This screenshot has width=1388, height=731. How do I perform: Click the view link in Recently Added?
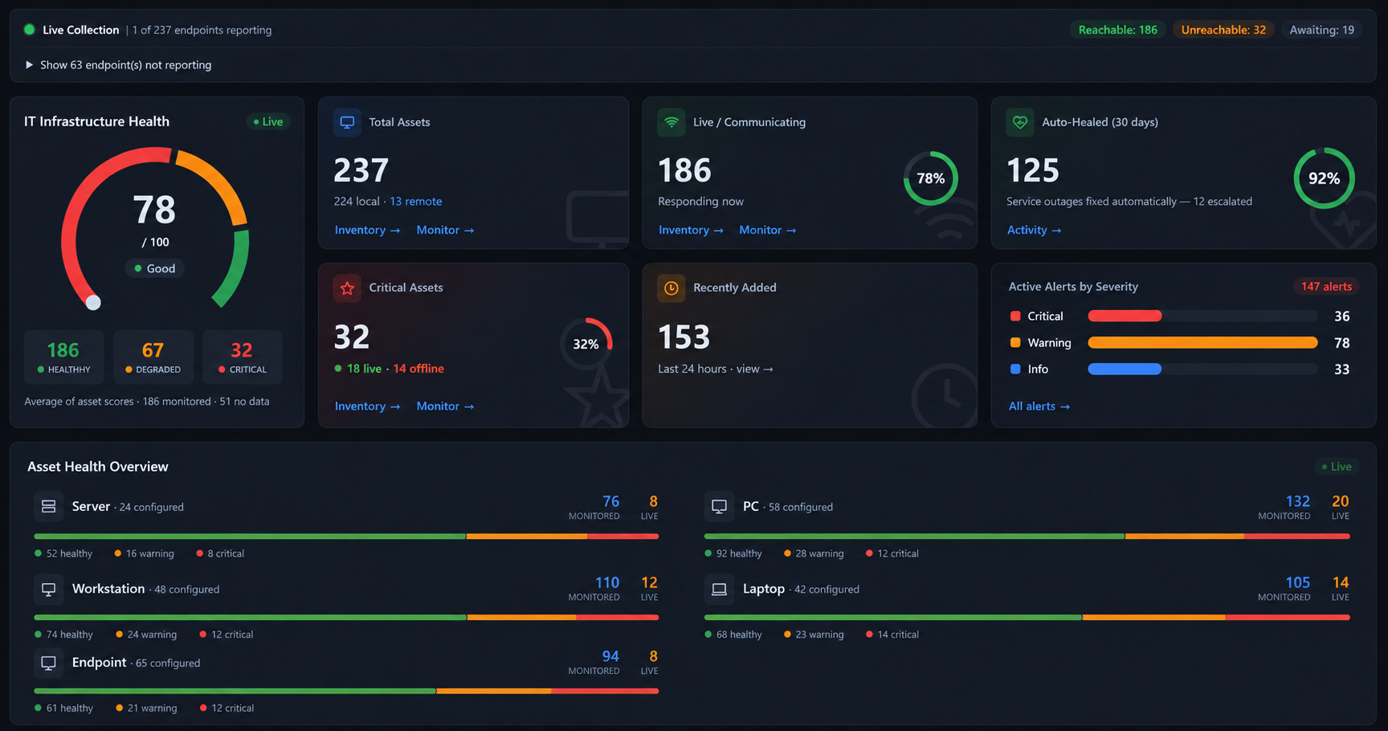point(754,369)
